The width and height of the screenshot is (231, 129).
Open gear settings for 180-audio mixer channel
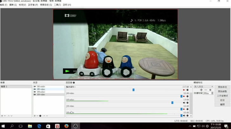[x=188, y=116]
